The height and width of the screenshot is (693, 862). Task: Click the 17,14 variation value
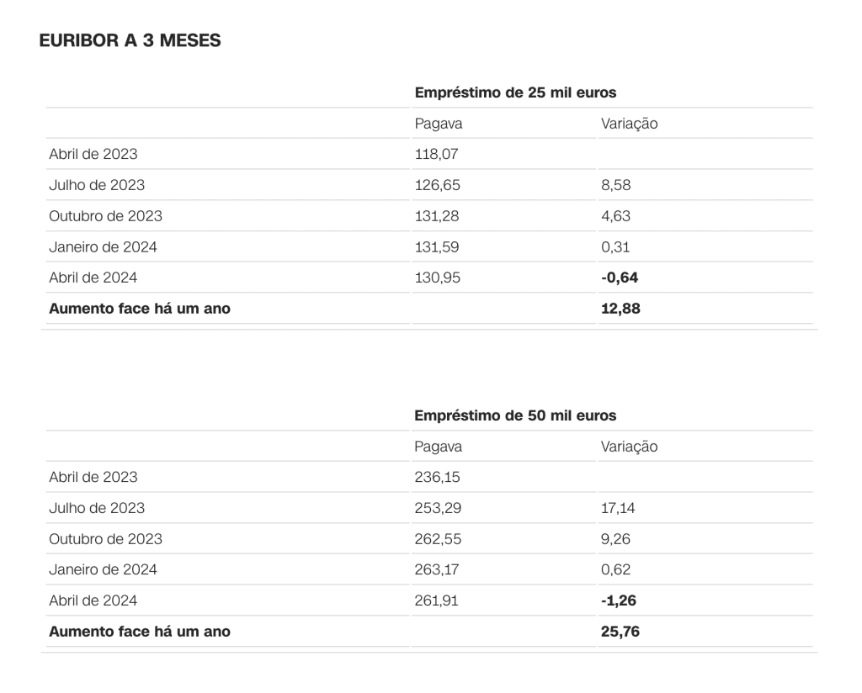[x=617, y=508]
